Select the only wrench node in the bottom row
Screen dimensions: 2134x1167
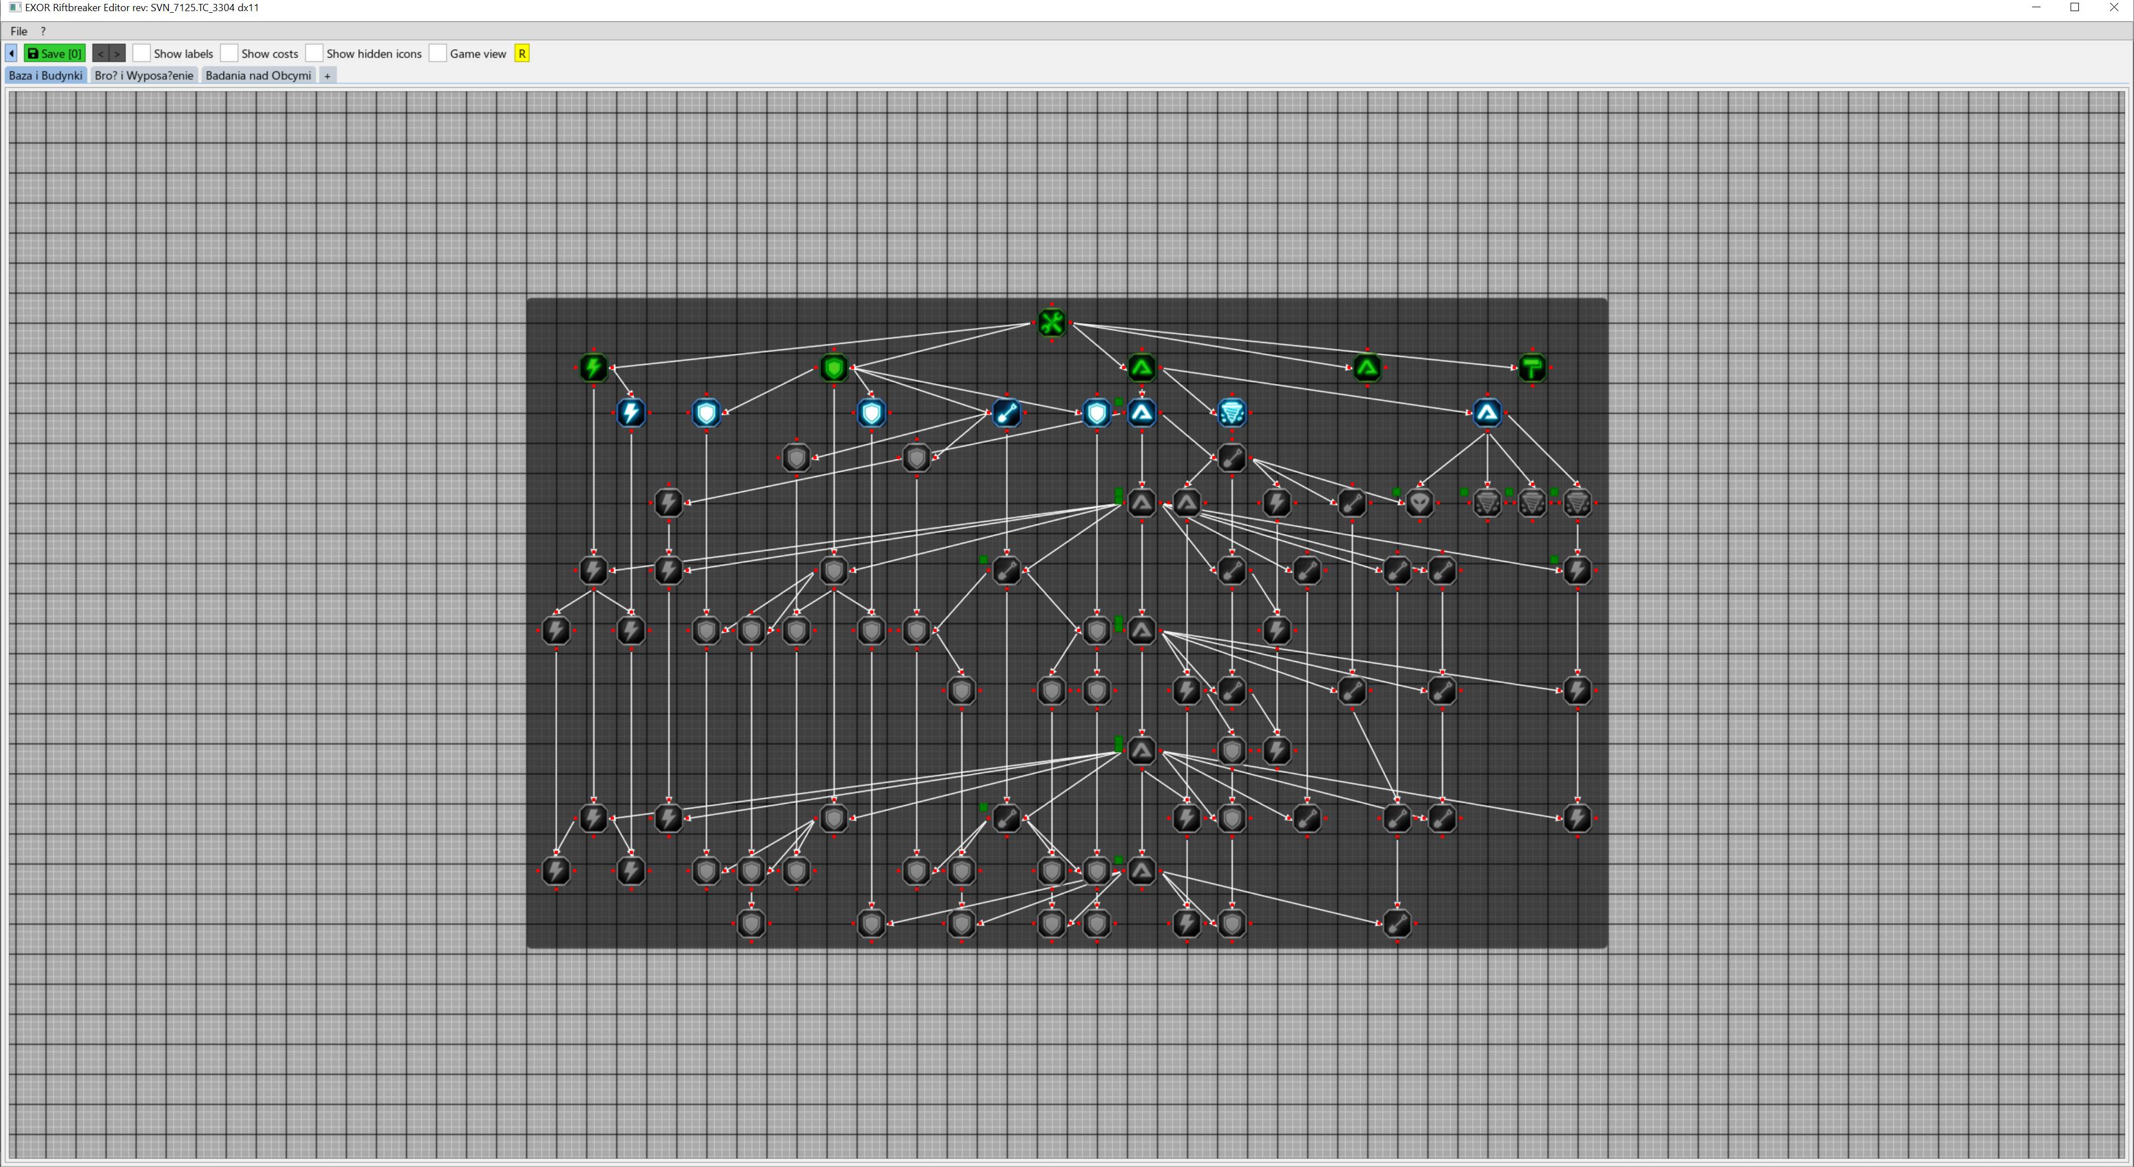click(1397, 923)
